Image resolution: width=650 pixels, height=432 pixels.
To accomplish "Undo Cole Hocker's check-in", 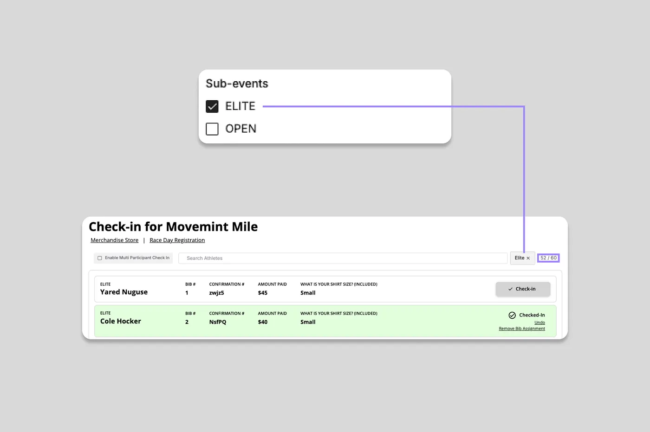I will [x=539, y=322].
